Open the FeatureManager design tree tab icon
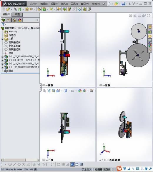Viewport: 153px width, 172px height. coord(3,20)
